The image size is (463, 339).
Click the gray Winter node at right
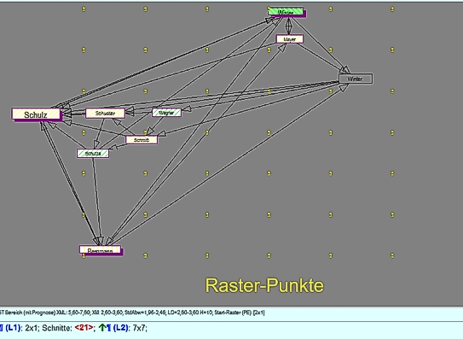point(356,79)
